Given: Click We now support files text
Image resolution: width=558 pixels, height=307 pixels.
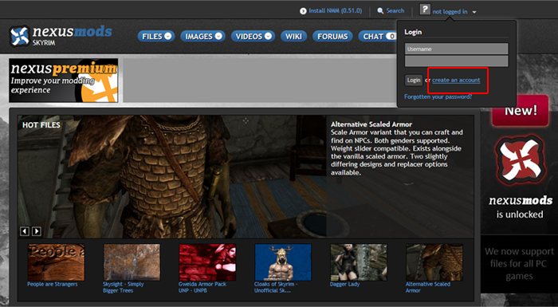Looking at the screenshot, I should pos(519,264).
